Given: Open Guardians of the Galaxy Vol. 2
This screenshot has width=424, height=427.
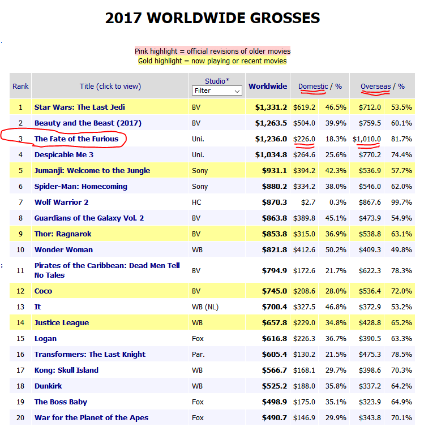Looking at the screenshot, I should pyautogui.click(x=89, y=218).
